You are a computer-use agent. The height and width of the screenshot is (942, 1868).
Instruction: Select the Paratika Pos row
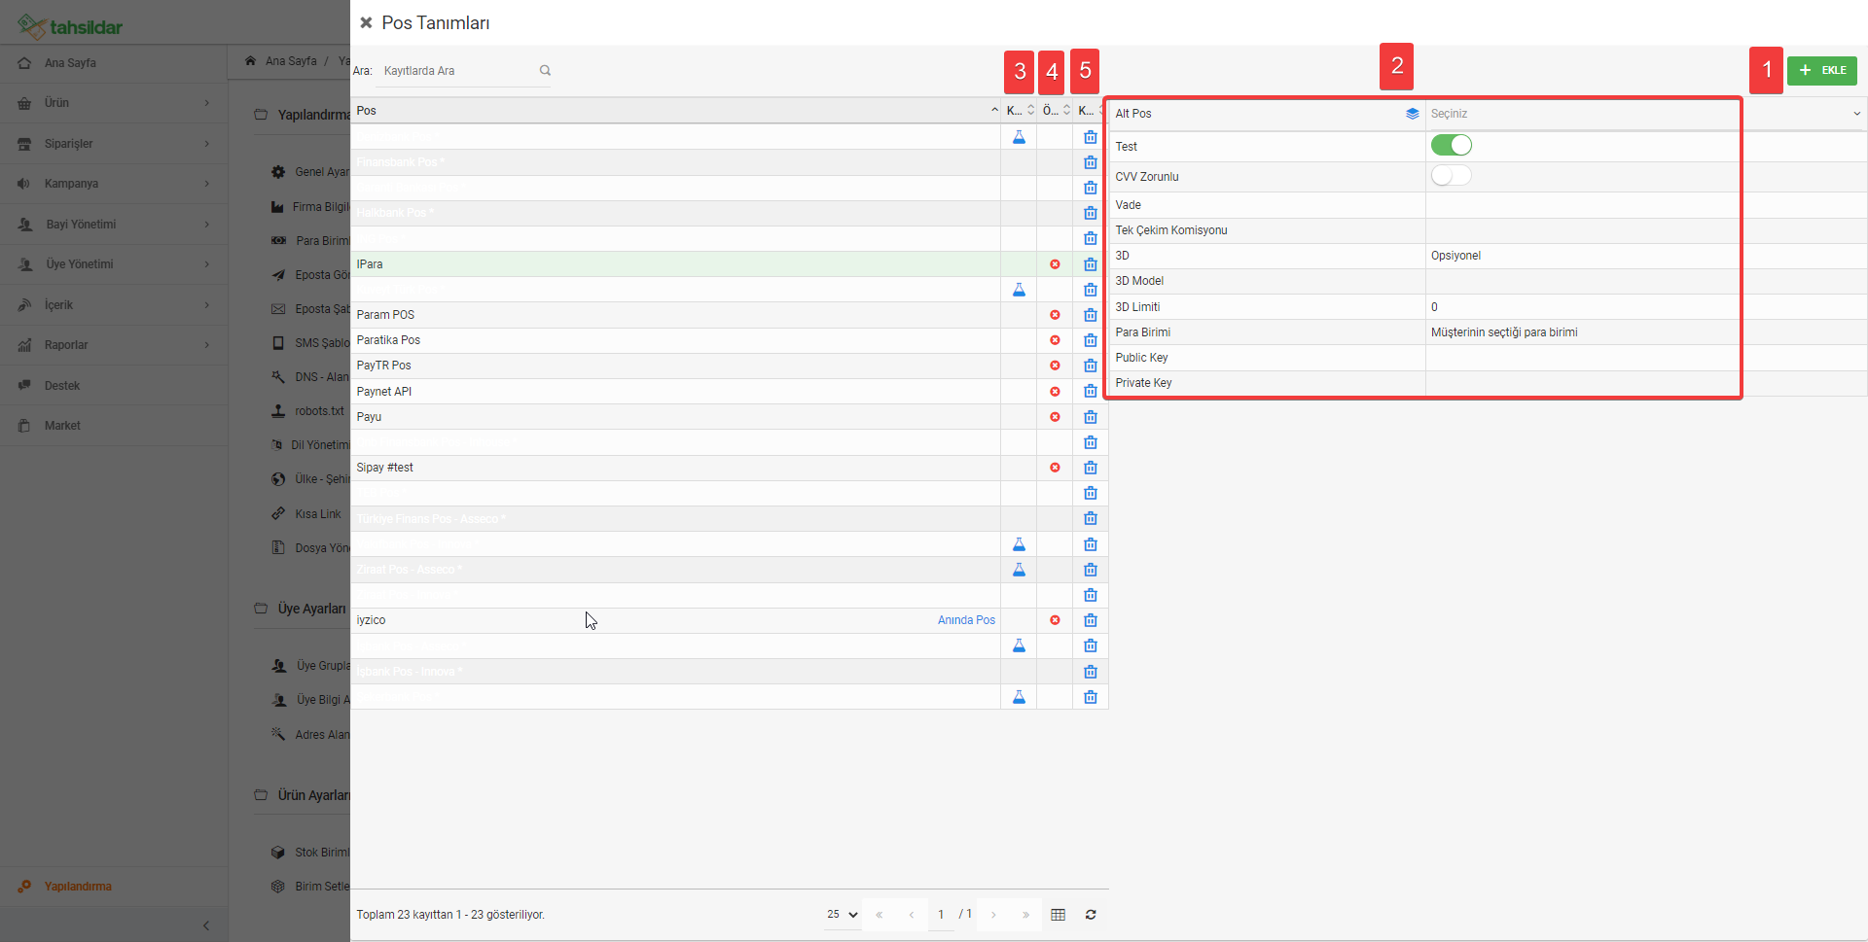(675, 340)
